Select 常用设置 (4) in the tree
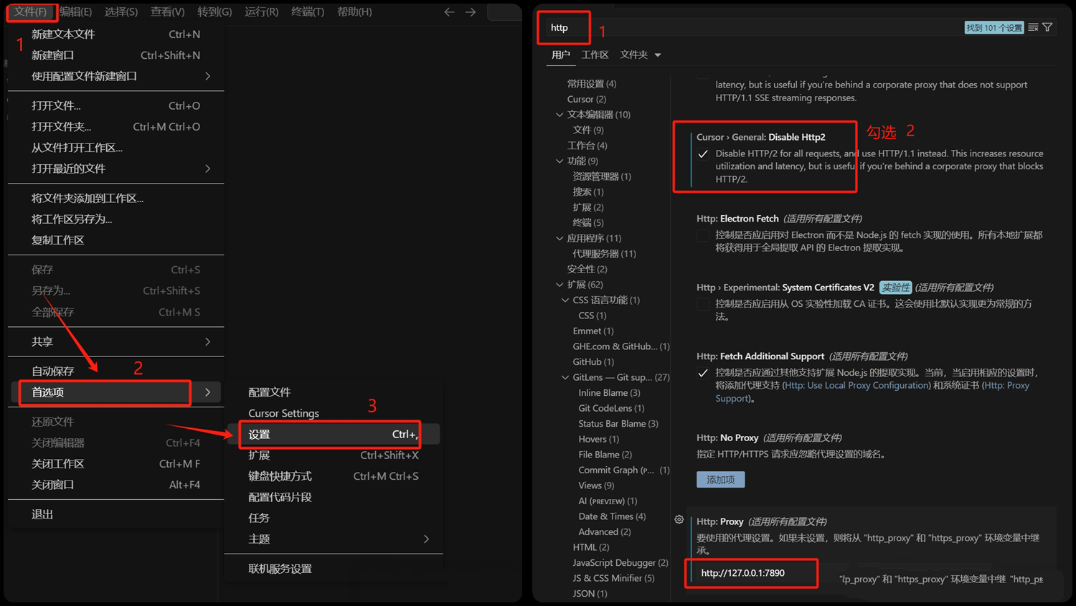 pyautogui.click(x=592, y=84)
